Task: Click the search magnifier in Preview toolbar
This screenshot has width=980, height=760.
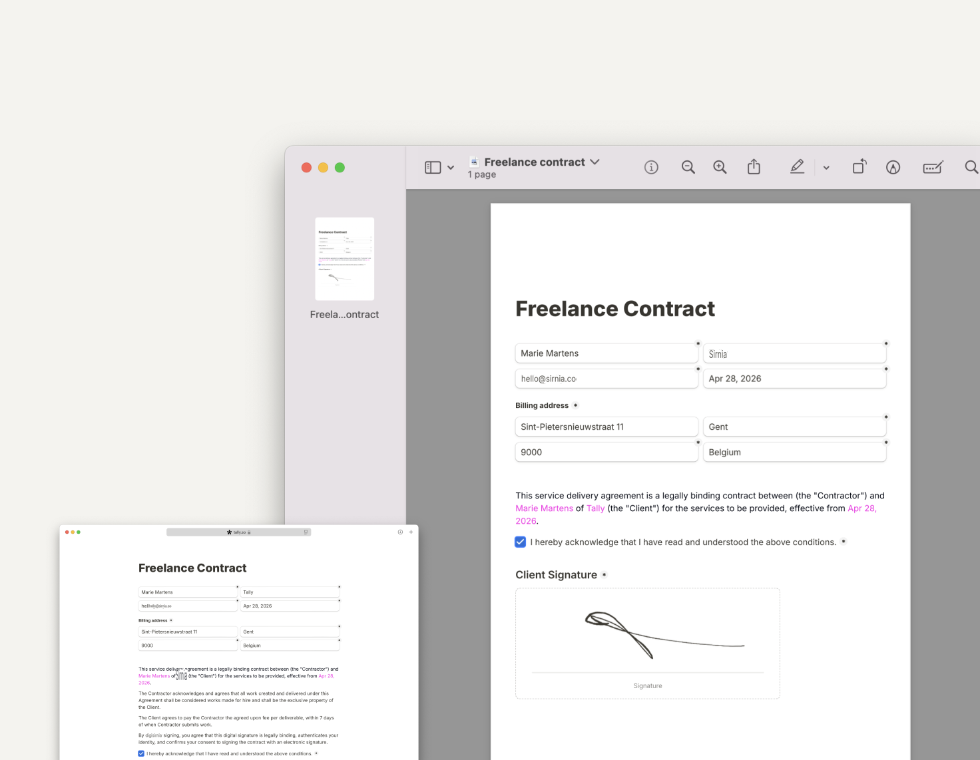Action: pos(971,167)
